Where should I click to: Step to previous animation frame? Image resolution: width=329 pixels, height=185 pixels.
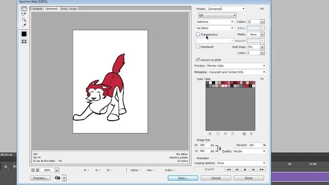[237, 170]
